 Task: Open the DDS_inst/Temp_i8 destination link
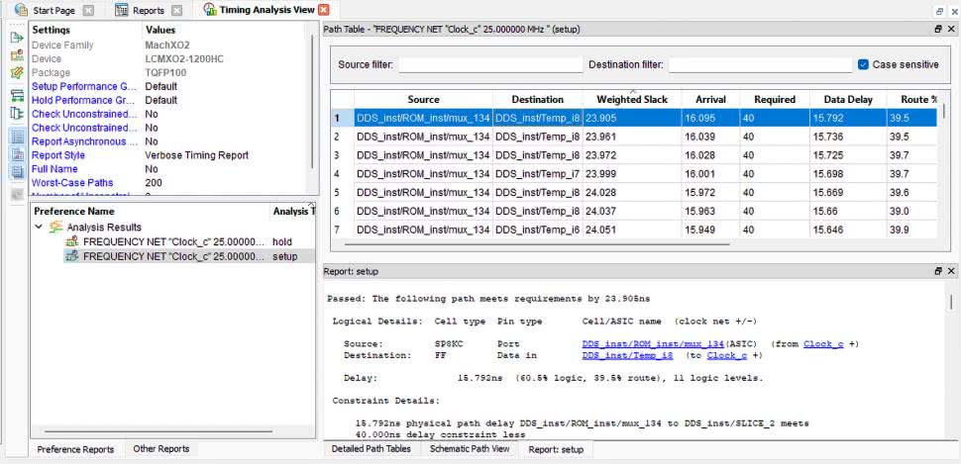pyautogui.click(x=627, y=355)
